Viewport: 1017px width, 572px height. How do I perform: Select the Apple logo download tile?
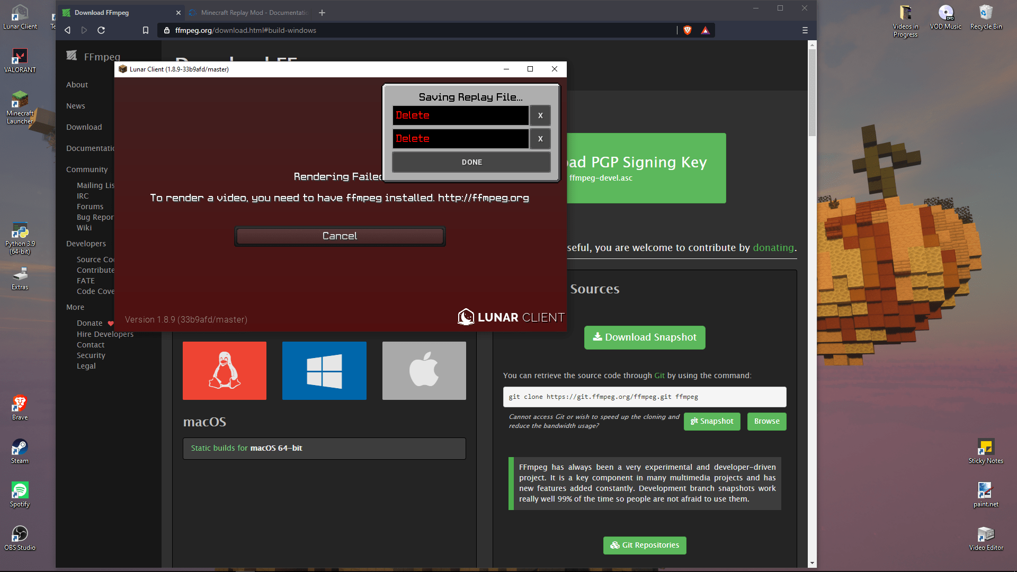[424, 371]
